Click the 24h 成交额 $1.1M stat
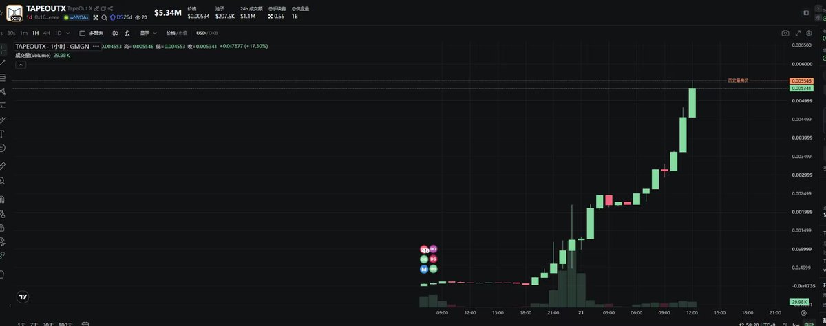Image resolution: width=826 pixels, height=326 pixels. click(x=251, y=12)
